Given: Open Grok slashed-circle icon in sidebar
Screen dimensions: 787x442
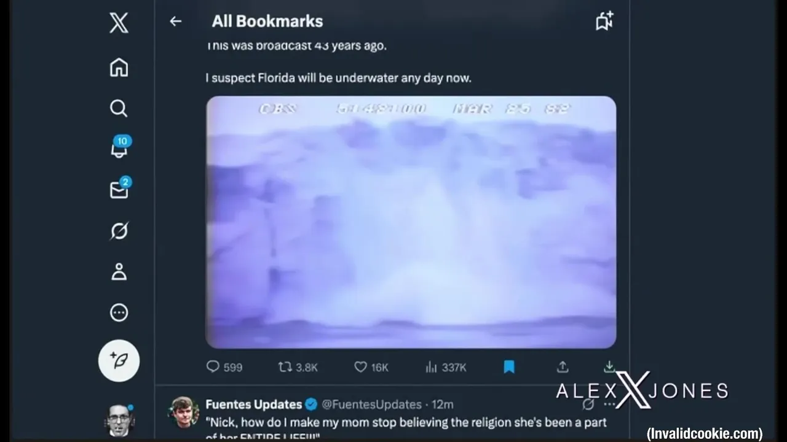Looking at the screenshot, I should coord(119,231).
